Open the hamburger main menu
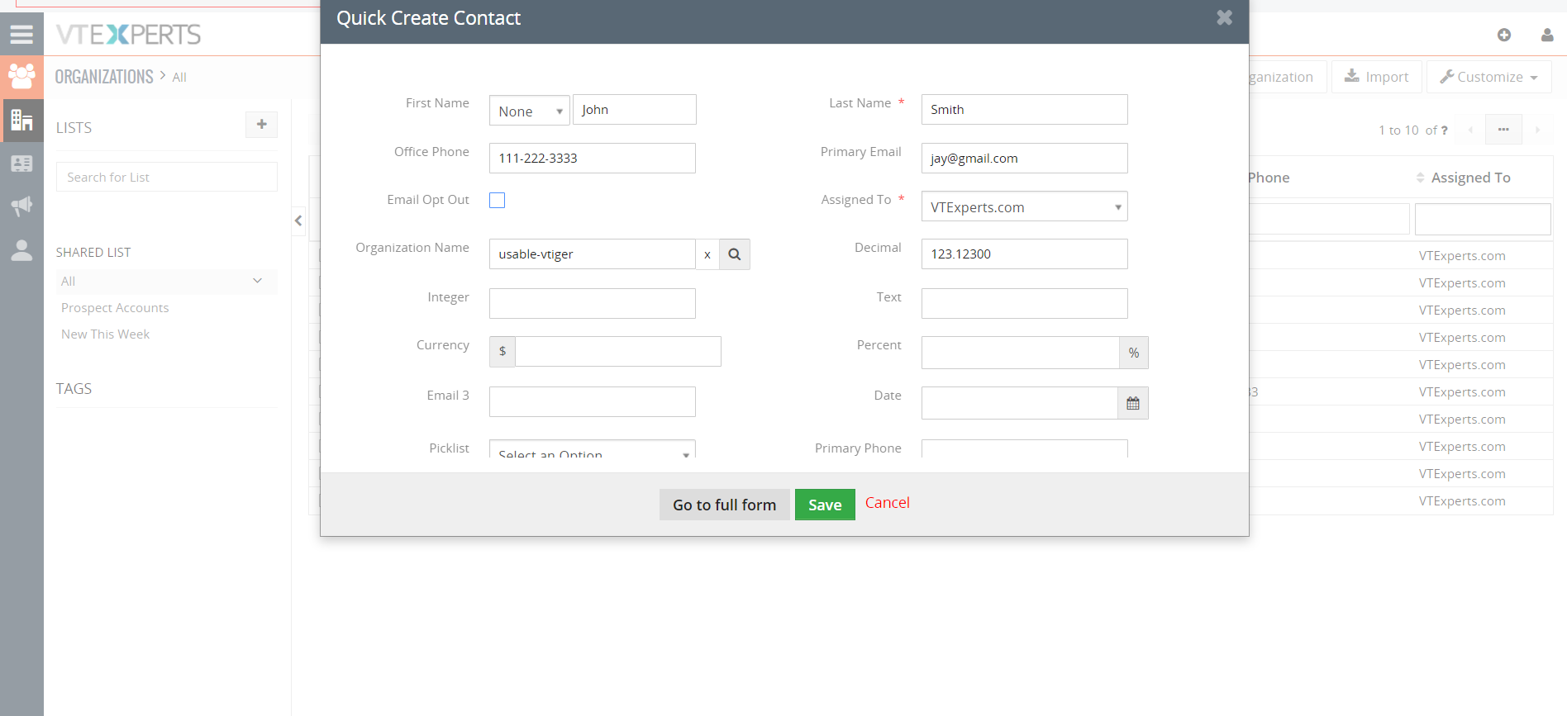1567x716 pixels. click(x=21, y=34)
